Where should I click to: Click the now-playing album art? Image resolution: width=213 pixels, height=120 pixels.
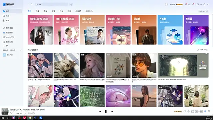click(5, 111)
